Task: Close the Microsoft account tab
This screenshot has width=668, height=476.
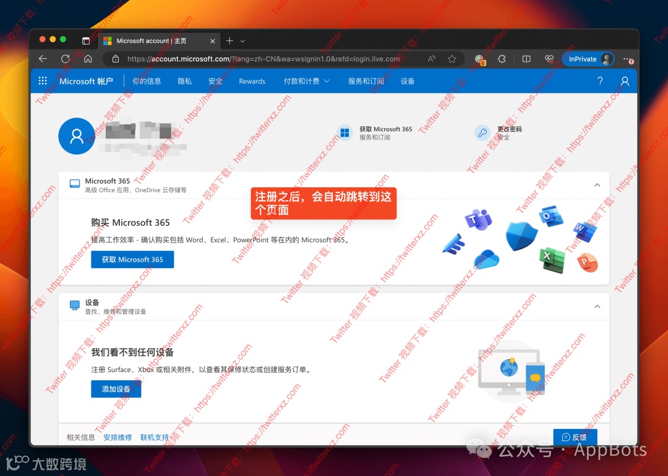Action: click(x=213, y=41)
